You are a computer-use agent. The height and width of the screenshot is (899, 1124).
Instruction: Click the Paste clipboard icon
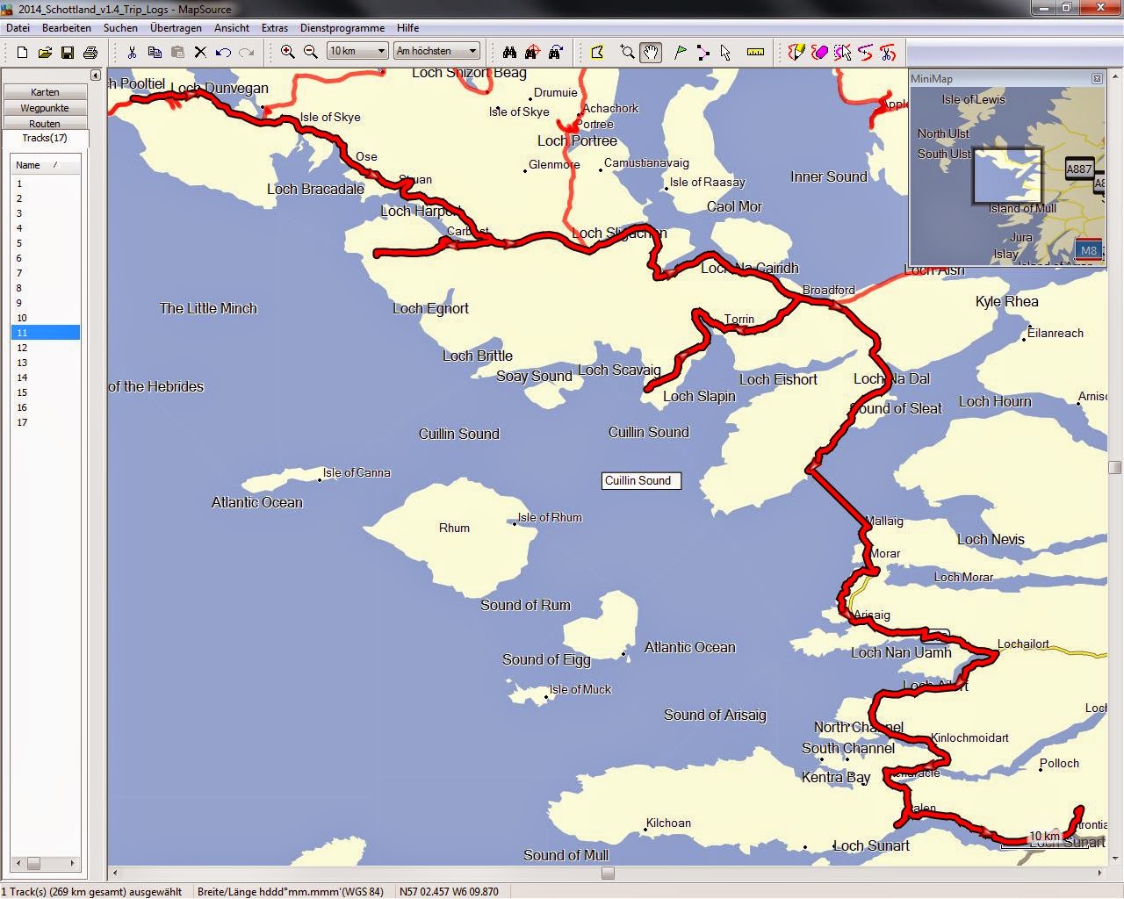point(177,53)
